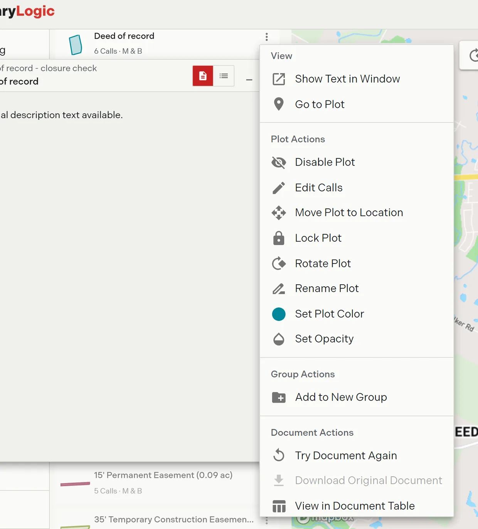Viewport: 478px width, 529px height.
Task: Open the Deed of record three-dot menu
Action: 267,37
